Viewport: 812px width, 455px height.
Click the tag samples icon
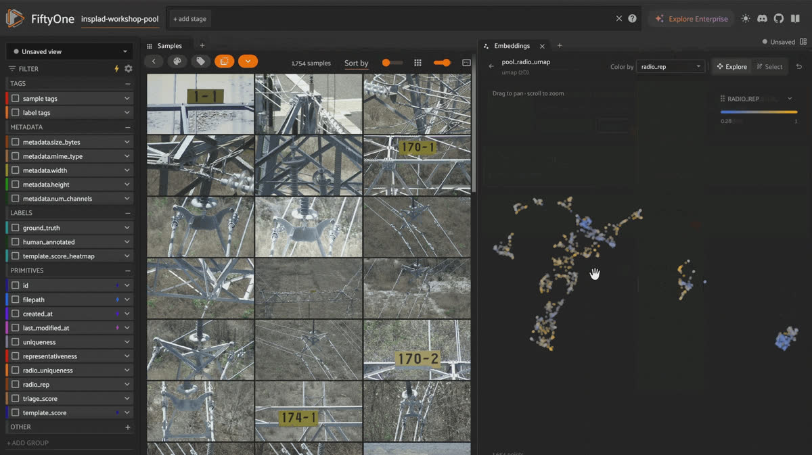pos(200,62)
